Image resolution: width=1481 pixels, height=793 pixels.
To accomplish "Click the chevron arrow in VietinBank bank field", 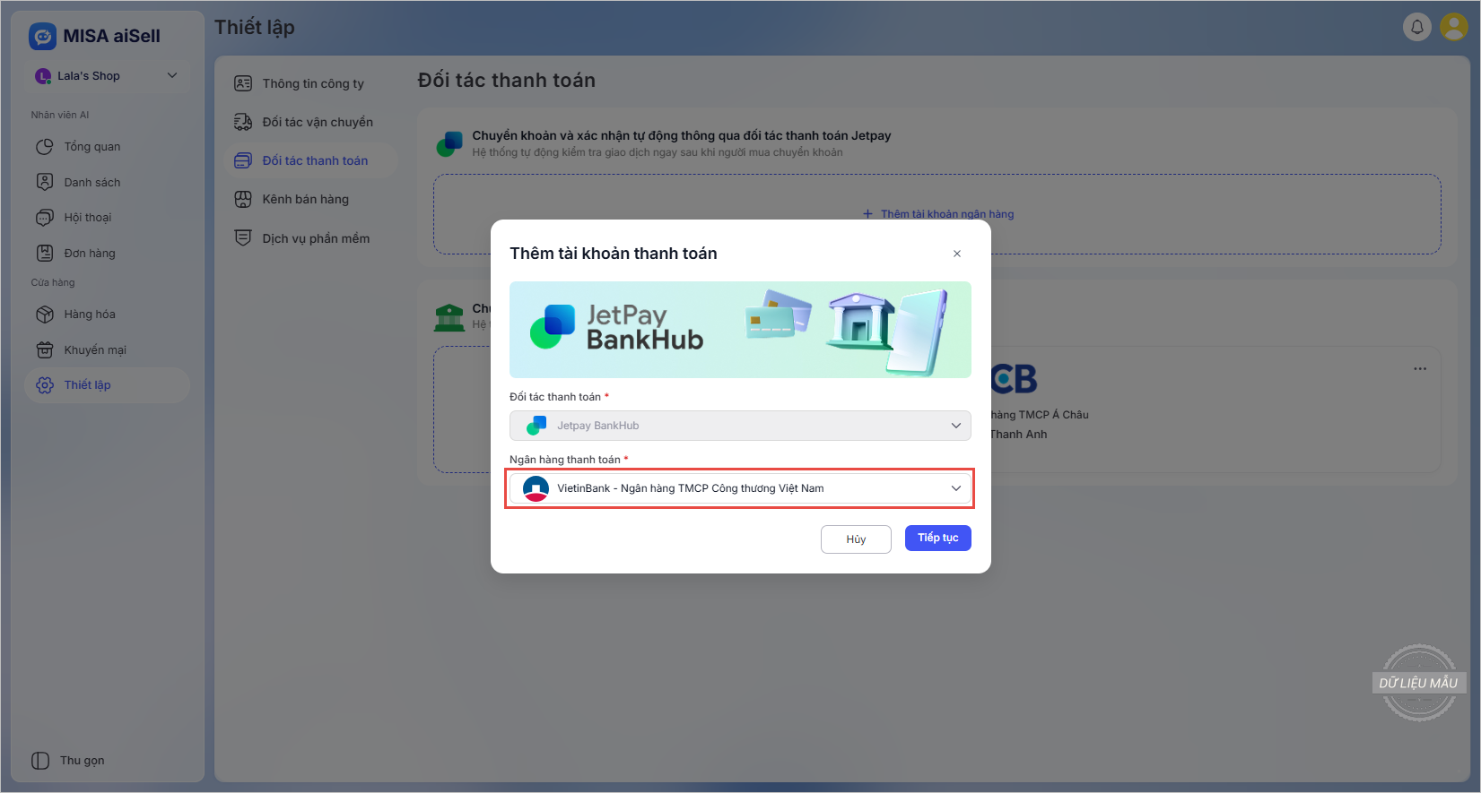I will coord(956,488).
